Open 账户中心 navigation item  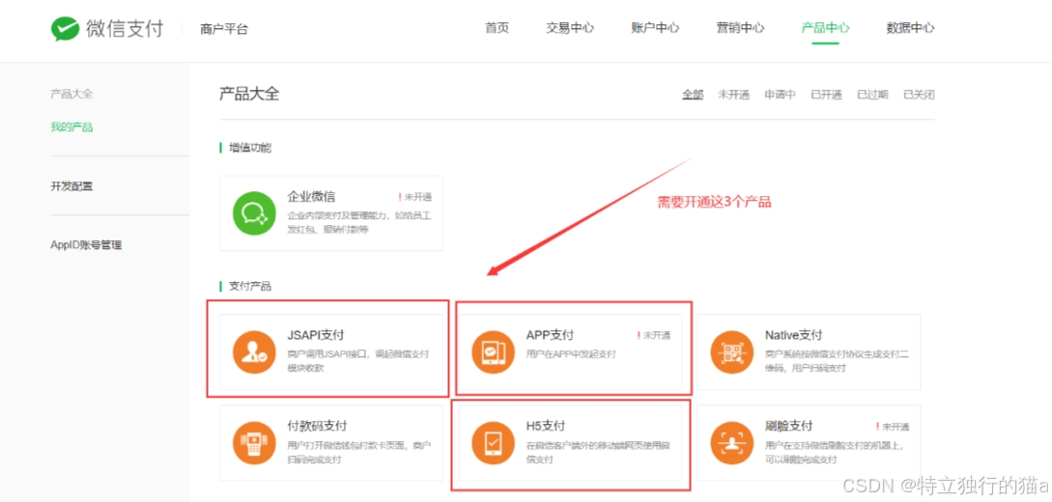(x=655, y=28)
